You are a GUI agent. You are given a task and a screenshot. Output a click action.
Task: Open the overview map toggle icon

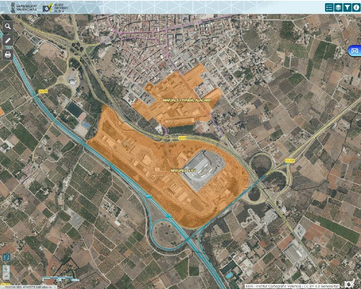[x=6, y=257]
